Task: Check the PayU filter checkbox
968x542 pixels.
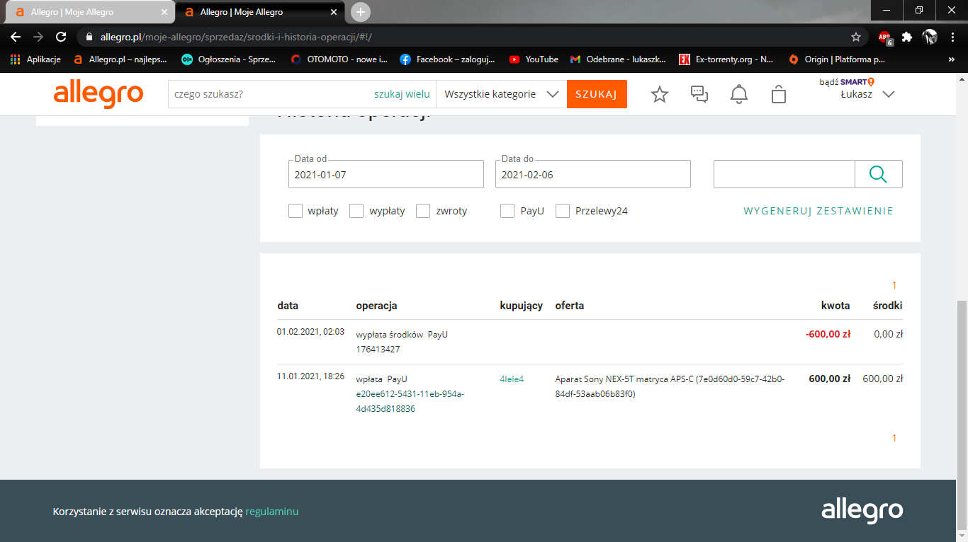Action: click(x=507, y=211)
